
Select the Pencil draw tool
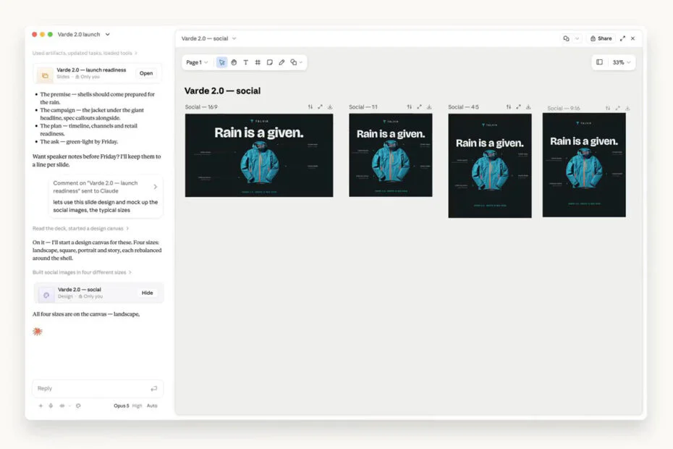[x=282, y=62]
